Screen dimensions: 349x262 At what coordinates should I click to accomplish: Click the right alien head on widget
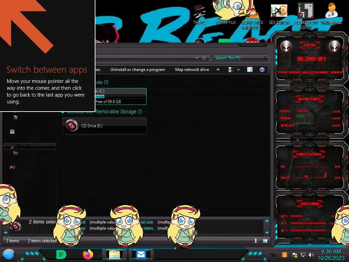coord(335,46)
